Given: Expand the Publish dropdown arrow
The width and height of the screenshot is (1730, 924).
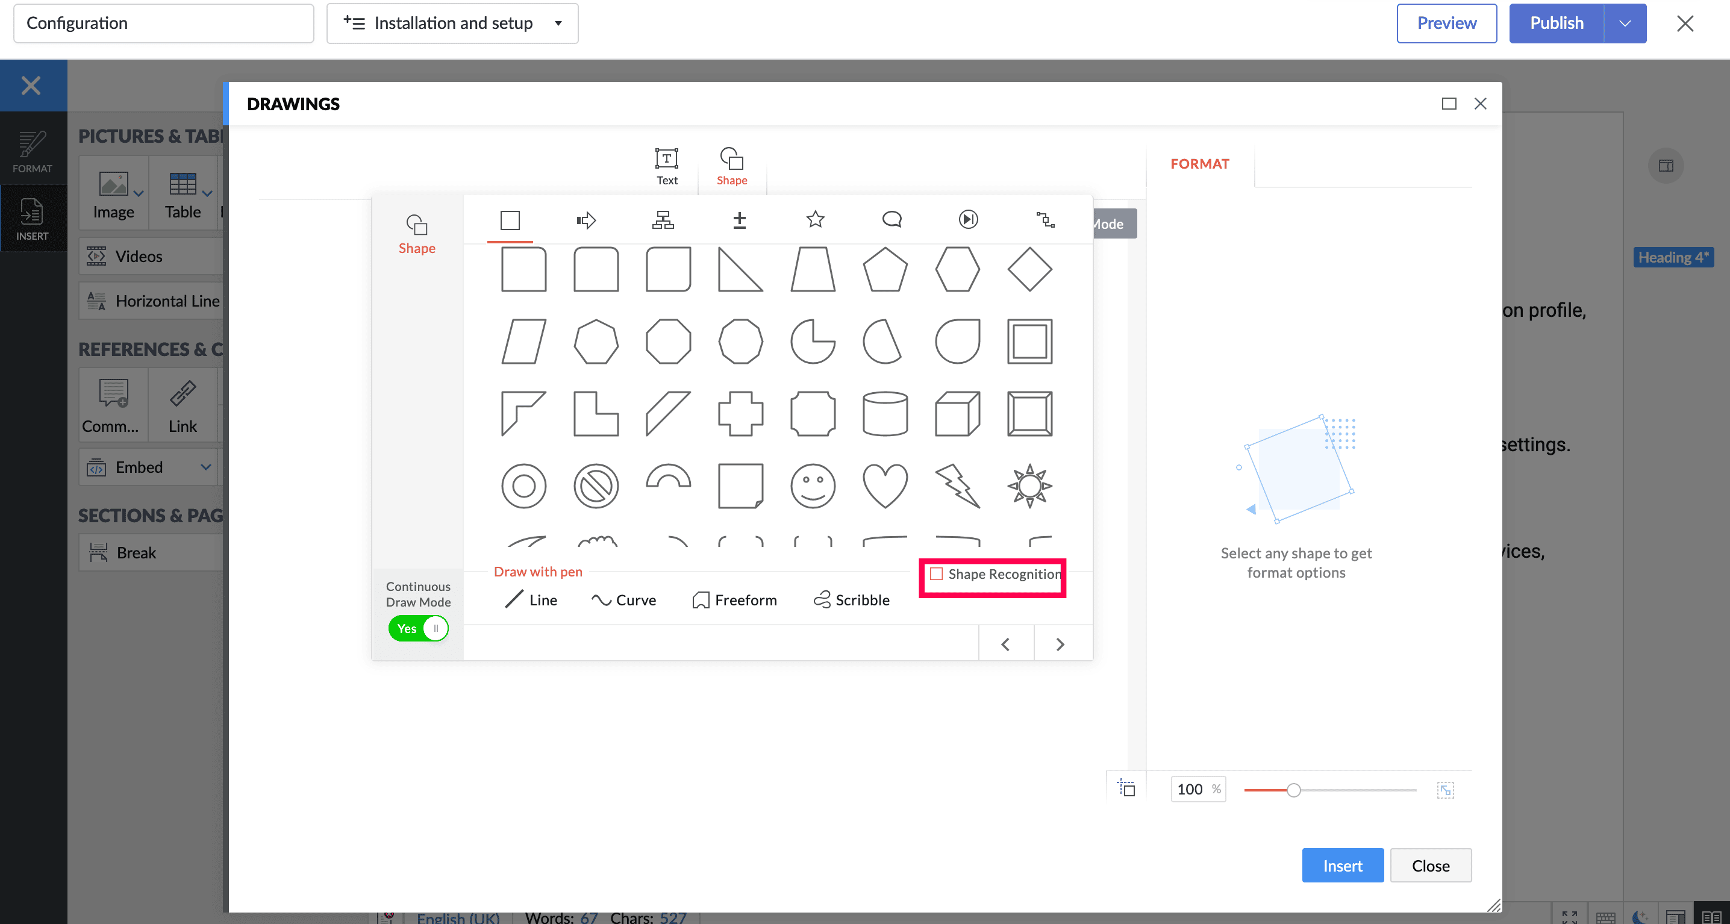Looking at the screenshot, I should (1625, 23).
